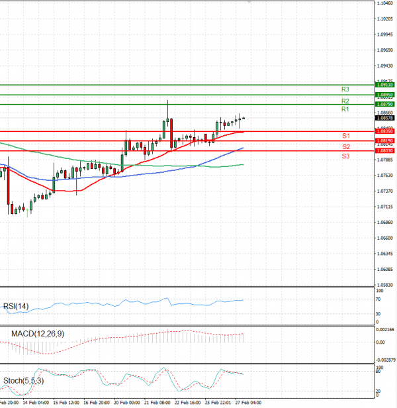Click the 1.07630 price axis value
The image size is (397, 408).
click(x=385, y=176)
